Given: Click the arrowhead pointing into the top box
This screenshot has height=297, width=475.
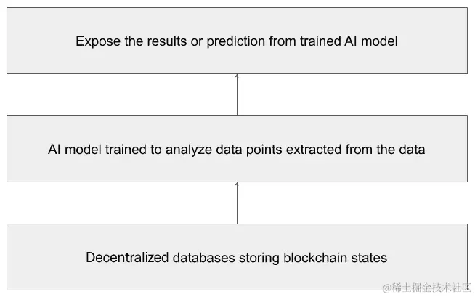Looking at the screenshot, I should point(237,76).
